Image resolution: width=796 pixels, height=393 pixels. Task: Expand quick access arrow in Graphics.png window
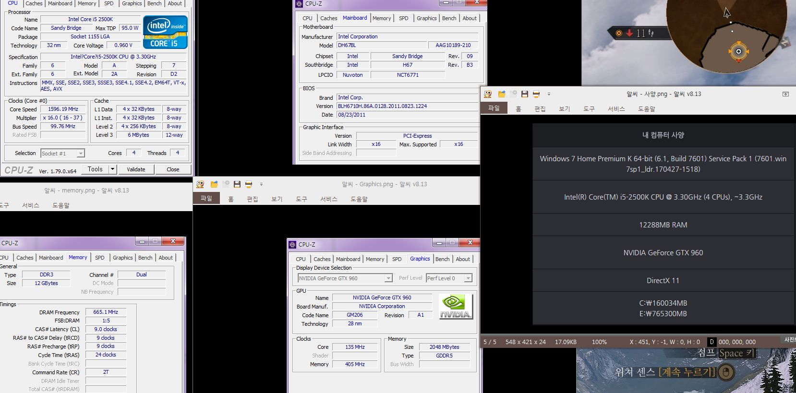point(261,184)
